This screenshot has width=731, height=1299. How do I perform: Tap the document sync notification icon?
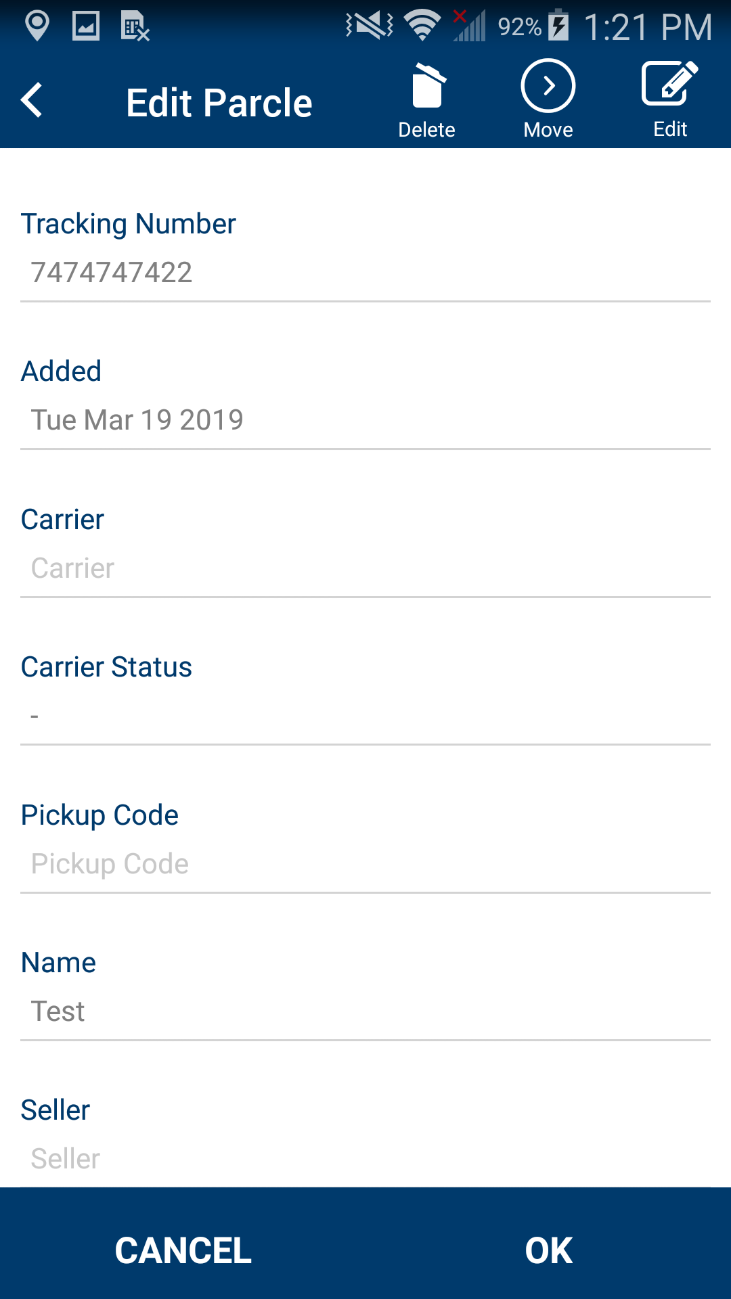[135, 26]
